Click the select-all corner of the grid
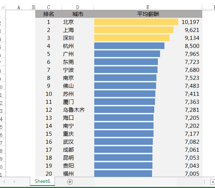Viewport: 215px width, 188px height. 3,7
